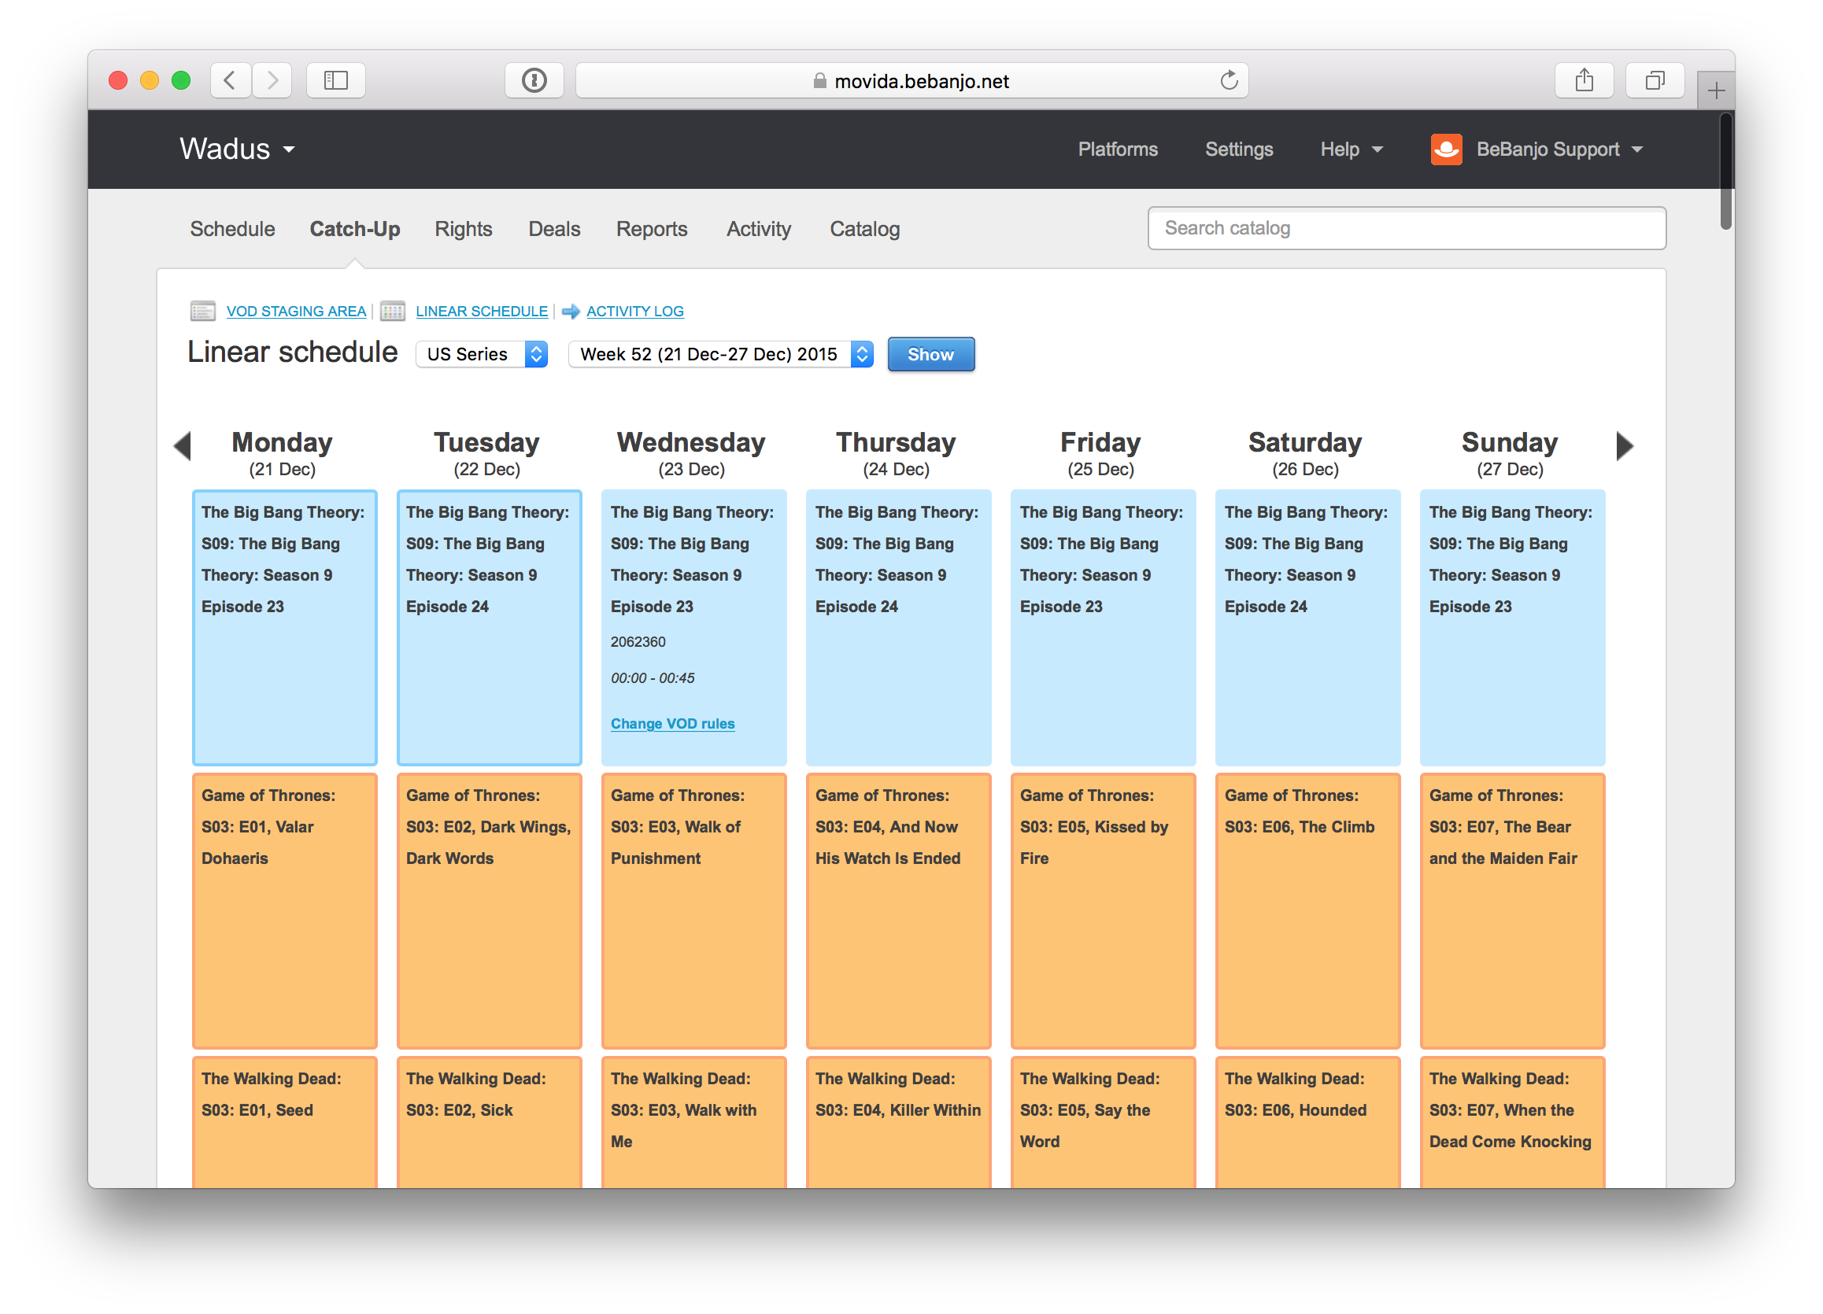The image size is (1823, 1314).
Task: Select The Walking Dead E02 Sick block
Action: click(x=490, y=1123)
